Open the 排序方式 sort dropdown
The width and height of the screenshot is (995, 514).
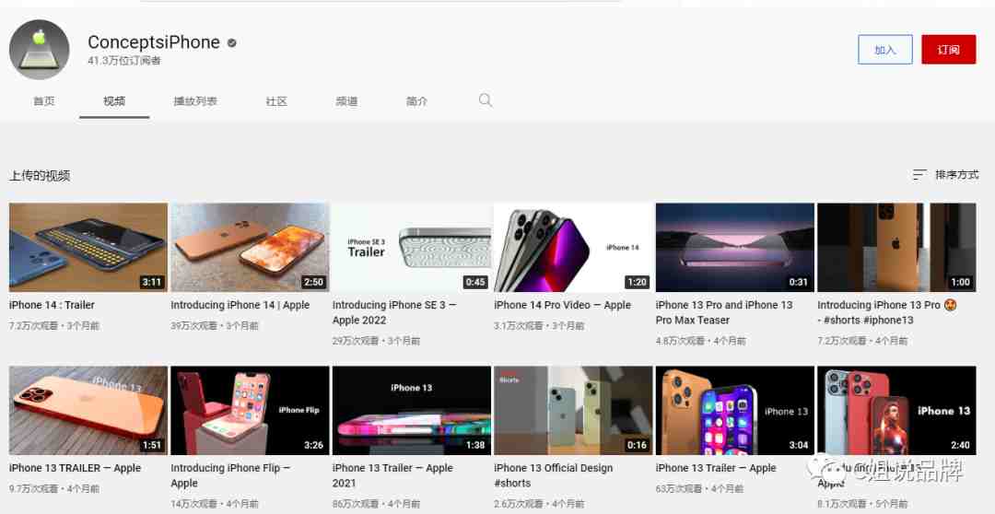(x=945, y=174)
